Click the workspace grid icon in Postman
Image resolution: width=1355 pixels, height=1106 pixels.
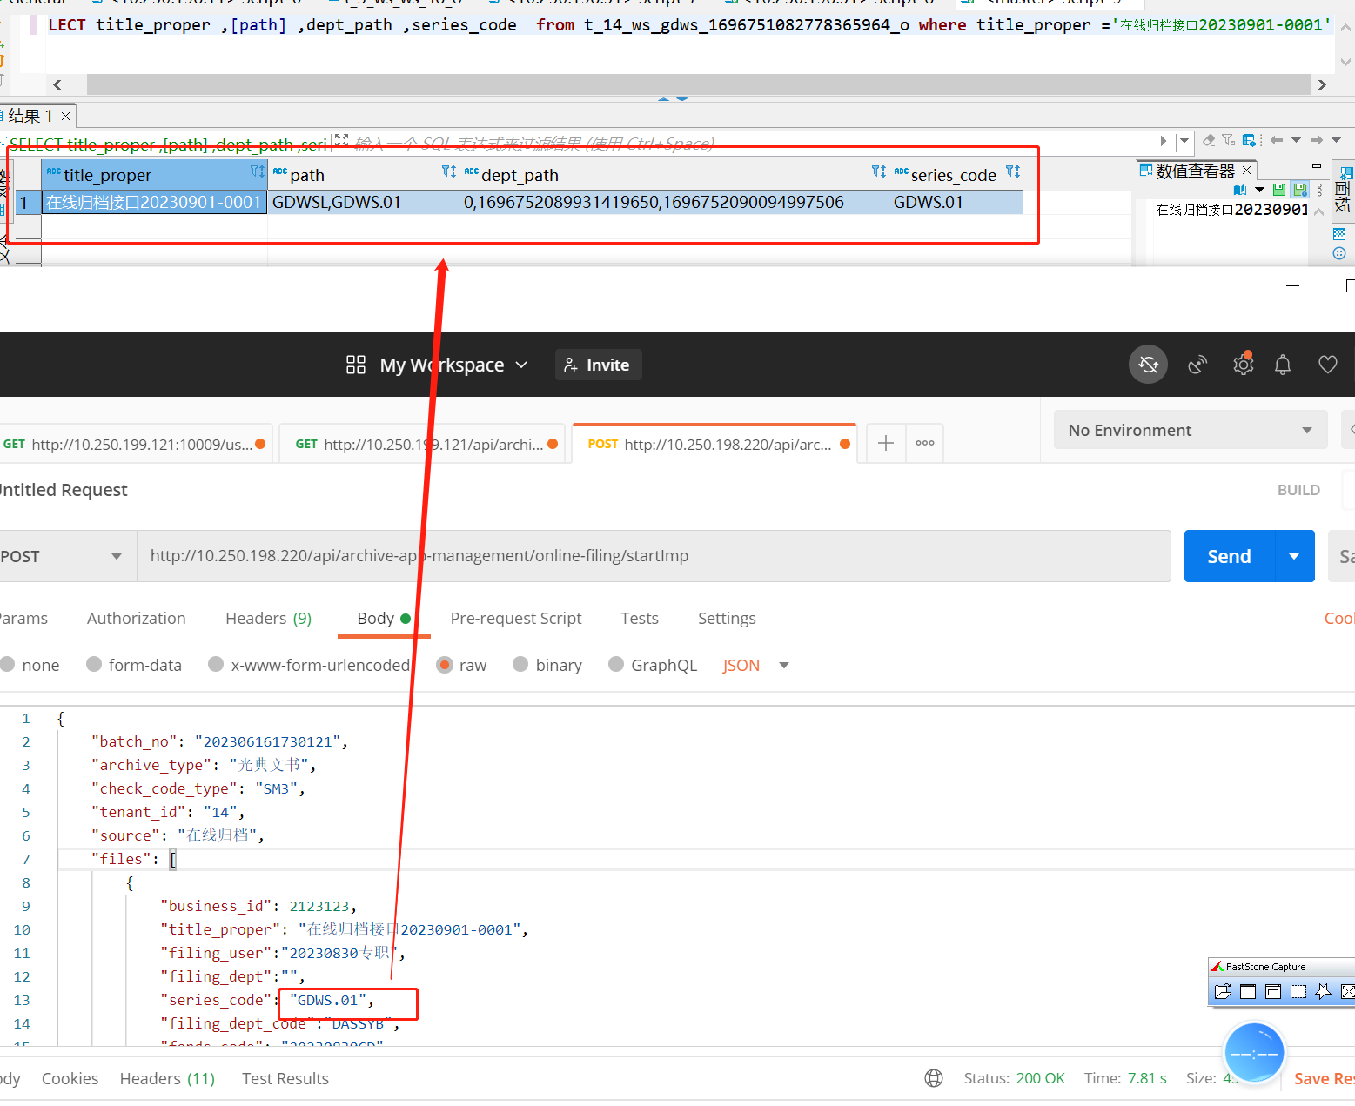coord(356,365)
